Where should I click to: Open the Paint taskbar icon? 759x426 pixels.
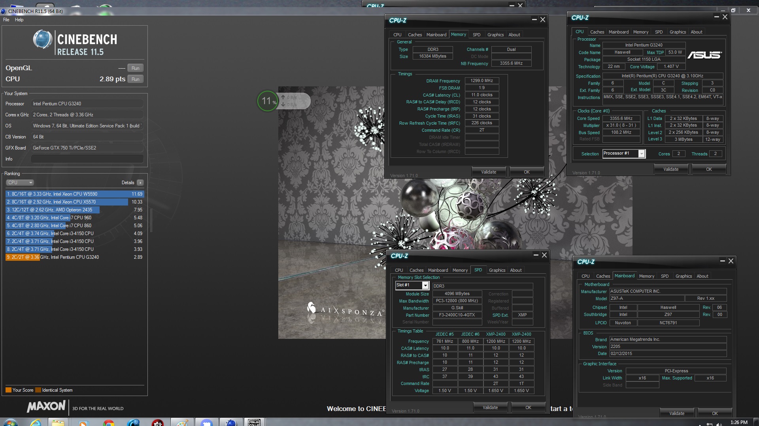pyautogui.click(x=182, y=423)
